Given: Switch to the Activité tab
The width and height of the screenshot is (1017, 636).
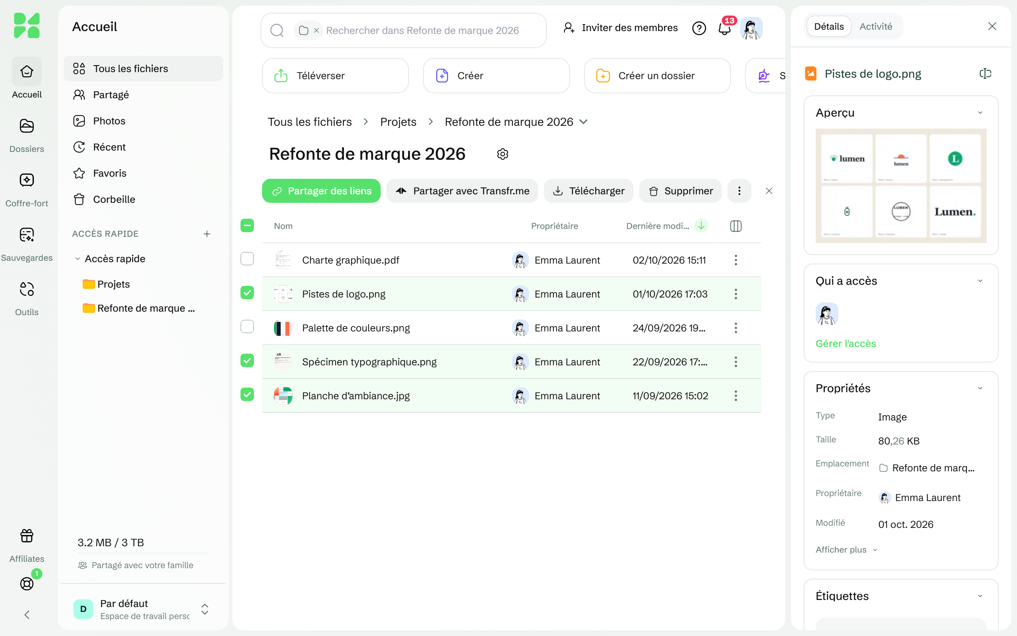Looking at the screenshot, I should coord(876,26).
